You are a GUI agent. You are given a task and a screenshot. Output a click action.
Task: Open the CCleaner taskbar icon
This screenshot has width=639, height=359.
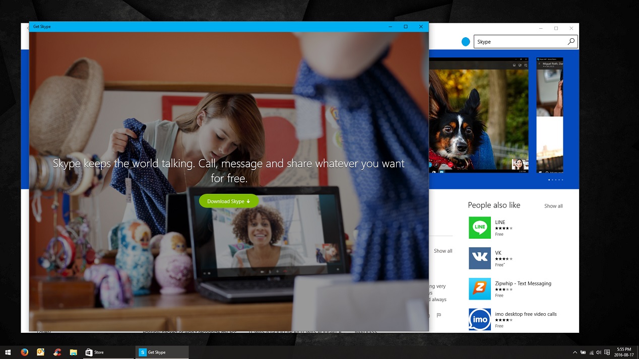click(x=57, y=352)
